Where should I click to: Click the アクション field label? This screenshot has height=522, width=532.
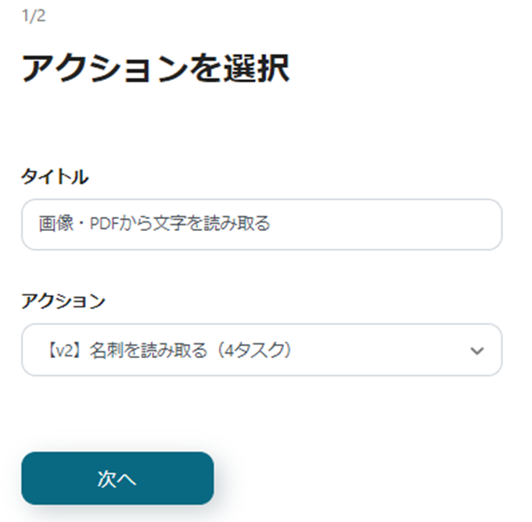click(x=63, y=301)
